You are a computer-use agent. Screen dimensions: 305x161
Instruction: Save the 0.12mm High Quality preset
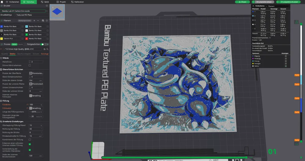(x=44, y=49)
